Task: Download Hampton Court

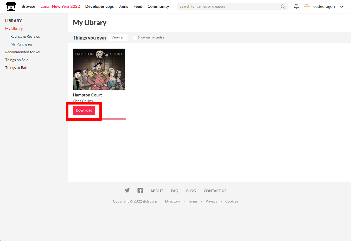Action: 84,110
